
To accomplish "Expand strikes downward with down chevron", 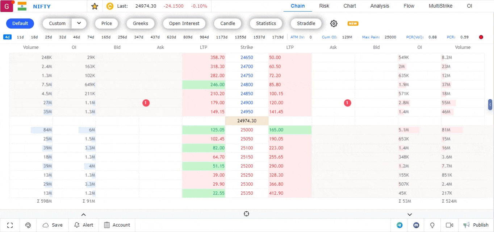I will tap(410, 214).
